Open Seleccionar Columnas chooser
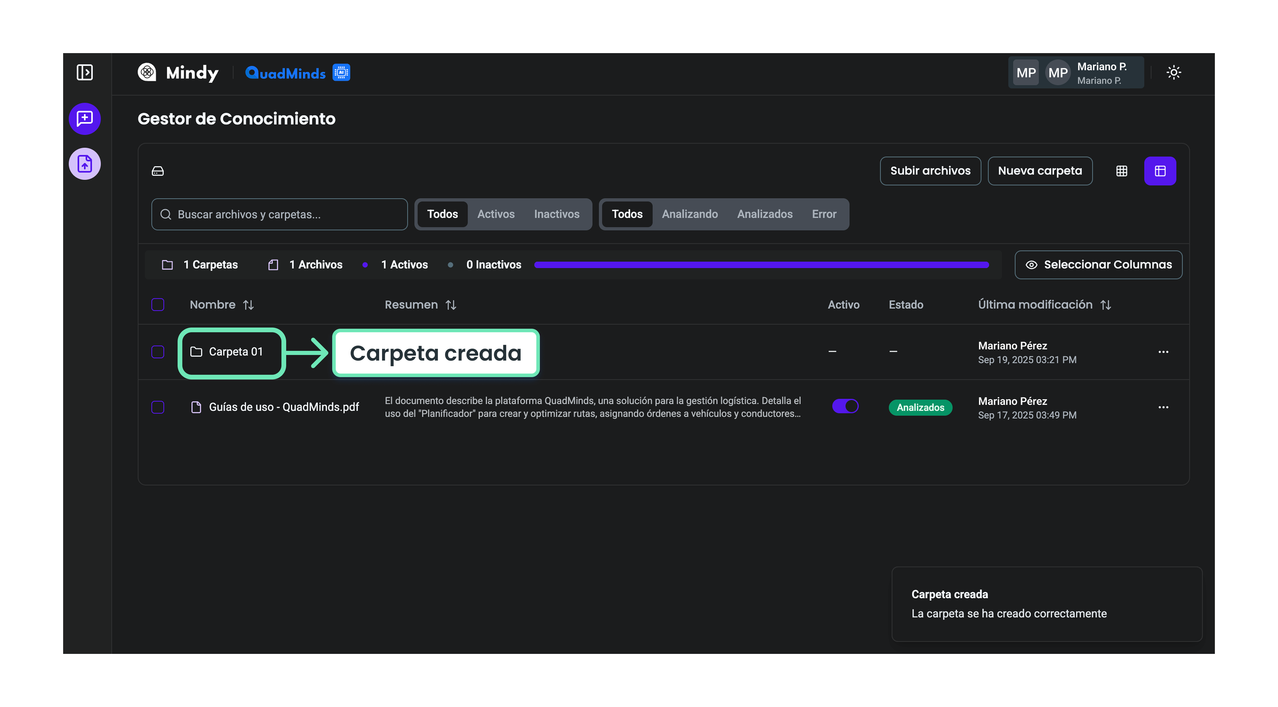Image resolution: width=1278 pixels, height=707 pixels. (x=1098, y=265)
